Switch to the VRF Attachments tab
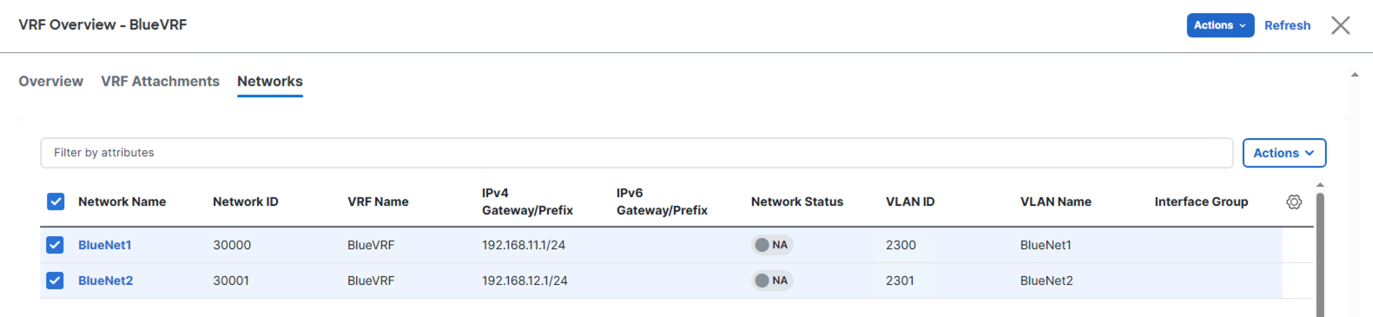1373x317 pixels. click(x=160, y=81)
